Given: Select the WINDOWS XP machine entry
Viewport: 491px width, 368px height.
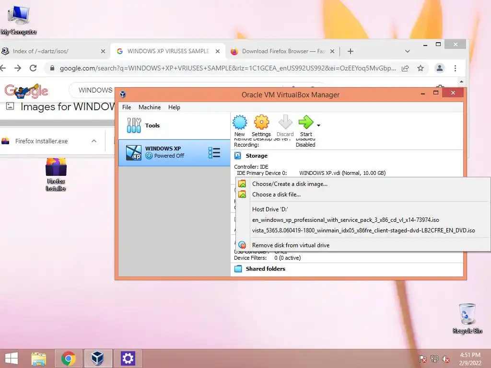Looking at the screenshot, I should tap(174, 152).
